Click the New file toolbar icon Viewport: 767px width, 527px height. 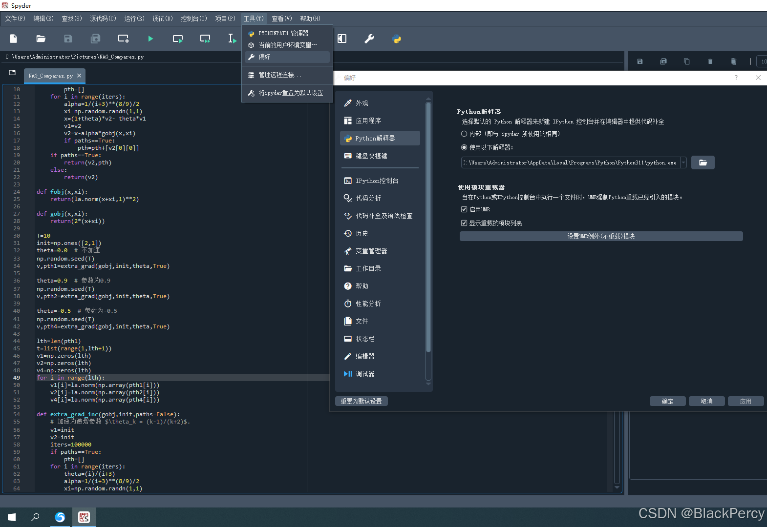point(14,39)
